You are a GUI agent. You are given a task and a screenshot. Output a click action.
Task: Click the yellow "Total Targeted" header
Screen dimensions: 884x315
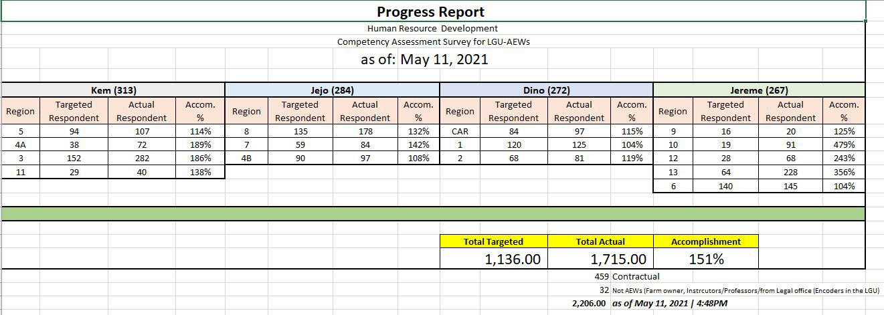[493, 241]
